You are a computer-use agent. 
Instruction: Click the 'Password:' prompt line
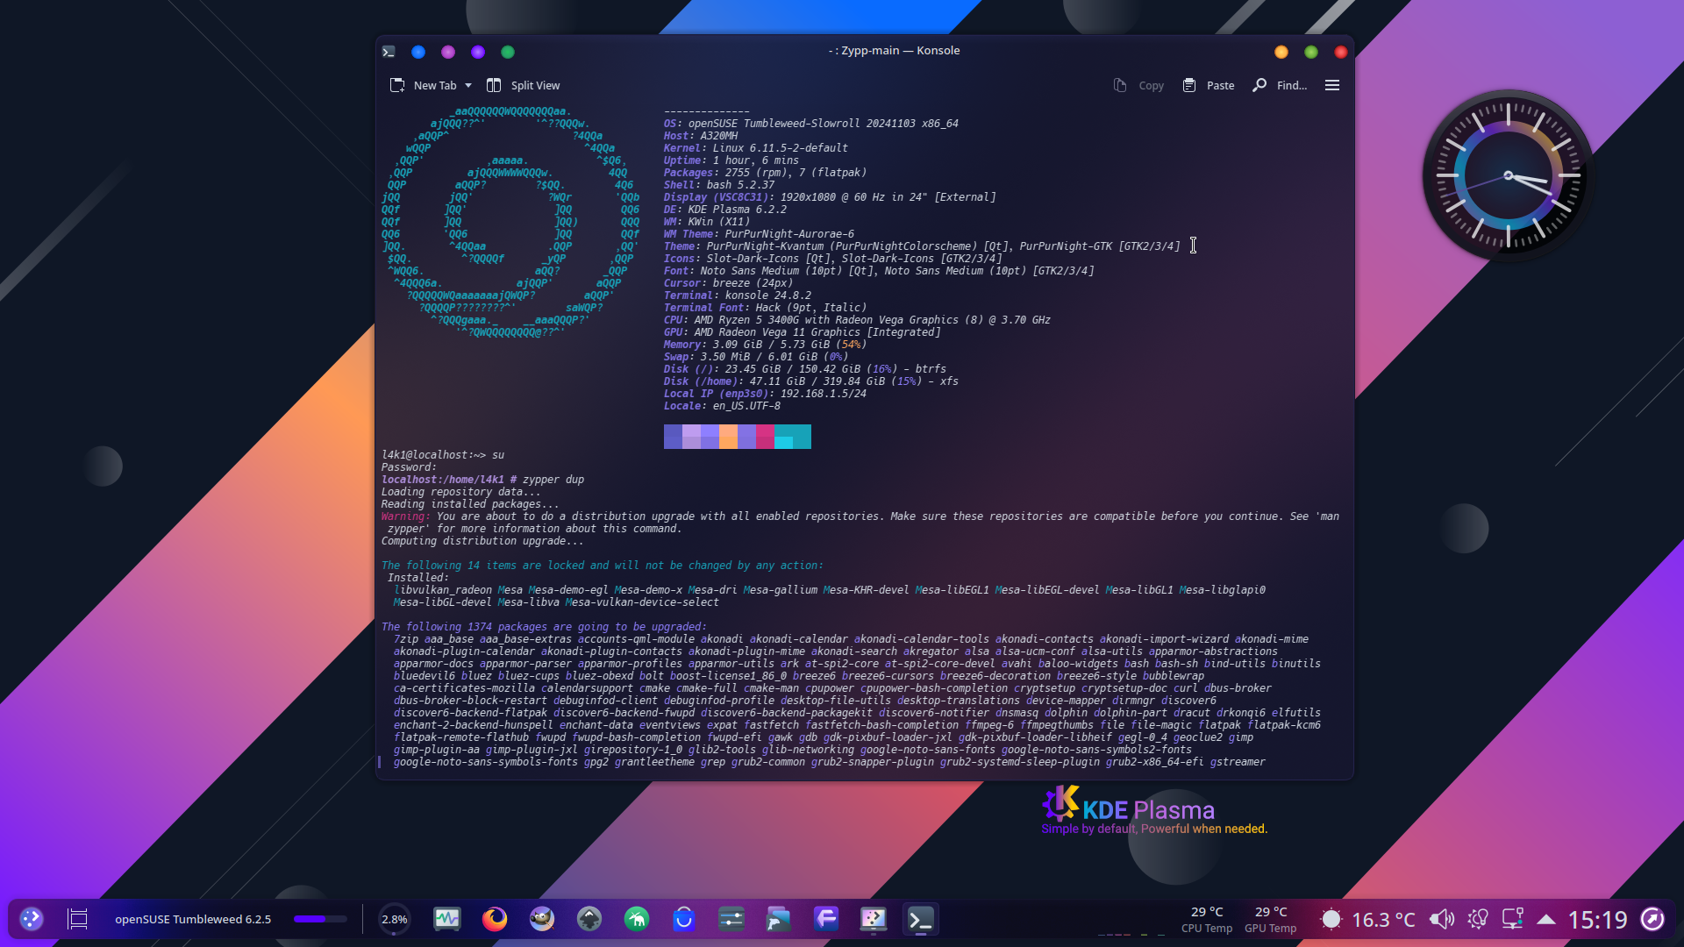click(409, 467)
